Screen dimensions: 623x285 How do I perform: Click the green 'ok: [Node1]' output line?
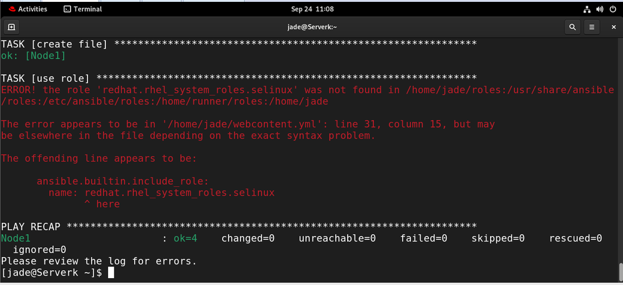(x=33, y=56)
